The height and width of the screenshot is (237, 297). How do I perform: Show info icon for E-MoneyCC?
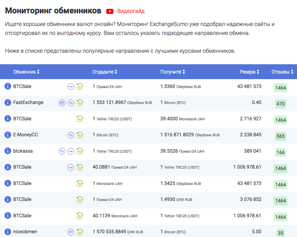[8, 135]
